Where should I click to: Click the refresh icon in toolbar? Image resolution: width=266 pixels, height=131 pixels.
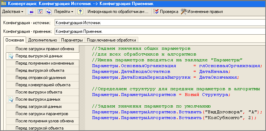point(40,12)
